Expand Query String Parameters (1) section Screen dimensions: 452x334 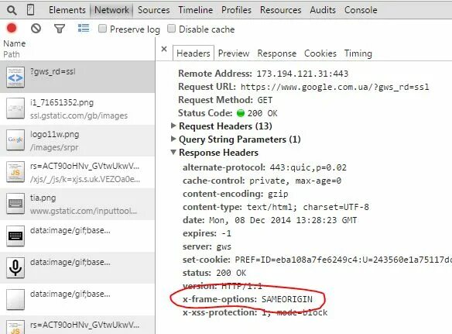pyautogui.click(x=236, y=139)
